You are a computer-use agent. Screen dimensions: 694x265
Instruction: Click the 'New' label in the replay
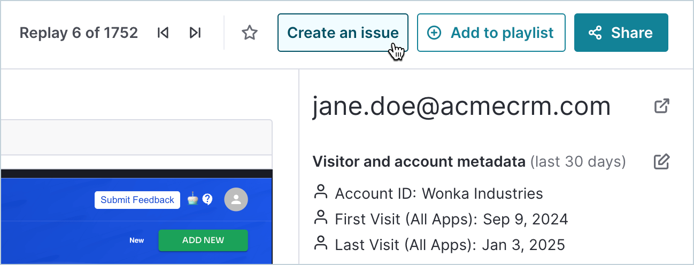pos(137,240)
